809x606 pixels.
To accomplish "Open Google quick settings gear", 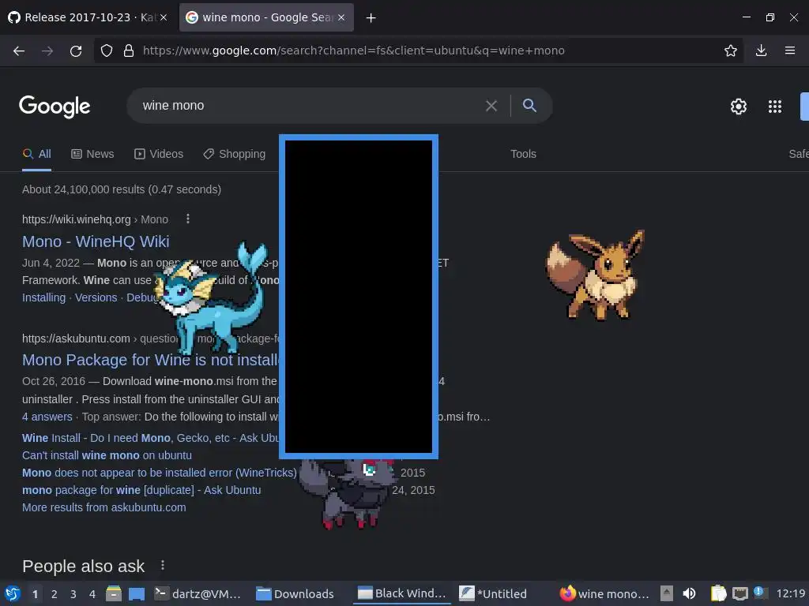I will tap(739, 107).
